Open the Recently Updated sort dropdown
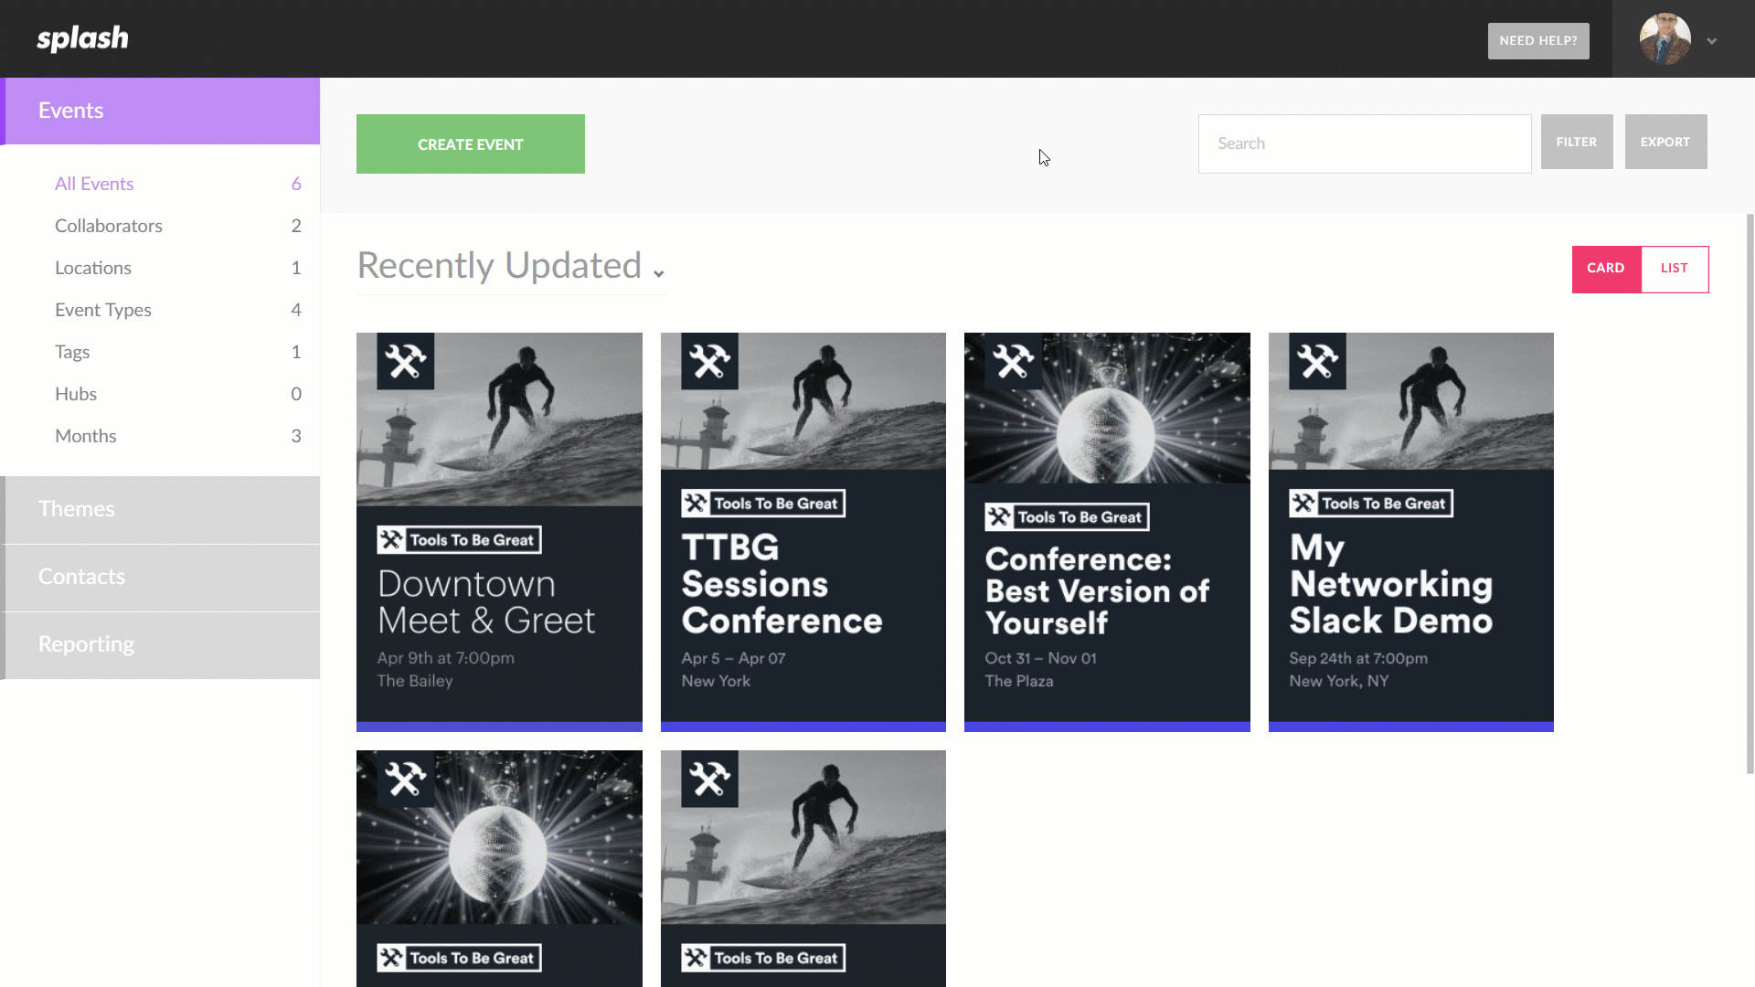This screenshot has width=1755, height=987. point(511,266)
